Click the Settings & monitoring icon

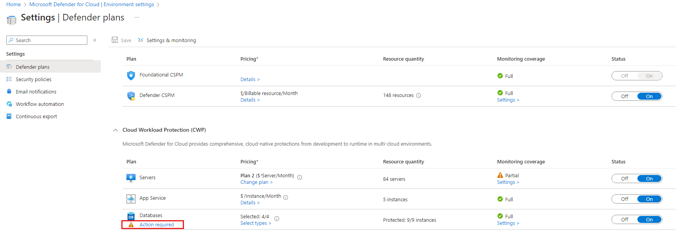(x=141, y=40)
